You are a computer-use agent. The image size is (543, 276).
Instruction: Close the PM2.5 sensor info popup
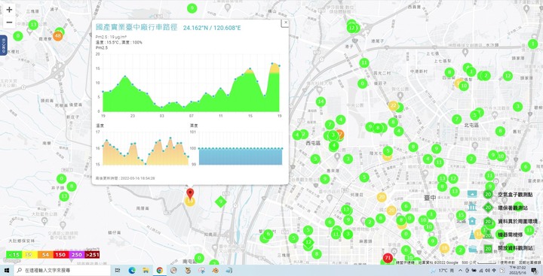click(285, 23)
